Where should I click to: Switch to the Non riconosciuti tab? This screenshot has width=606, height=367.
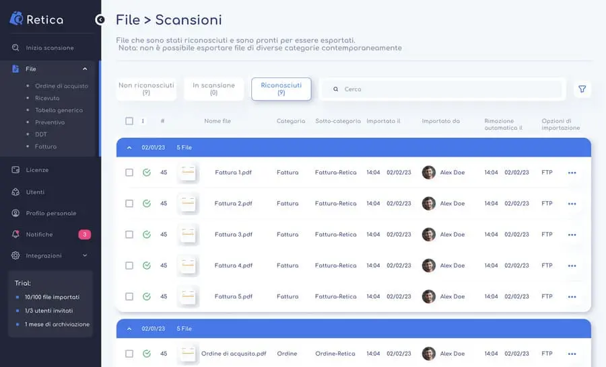coord(146,89)
